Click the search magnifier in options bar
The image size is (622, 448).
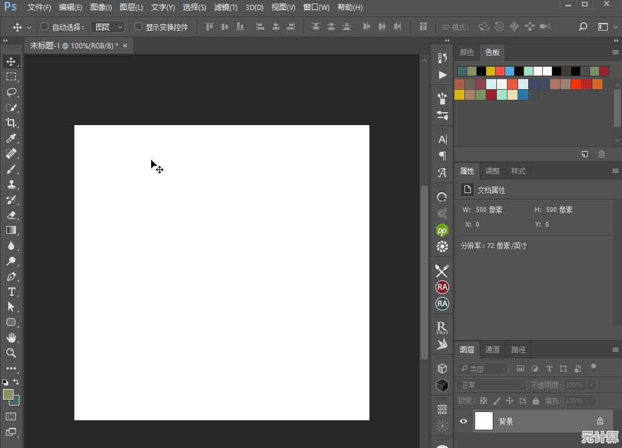pyautogui.click(x=583, y=27)
